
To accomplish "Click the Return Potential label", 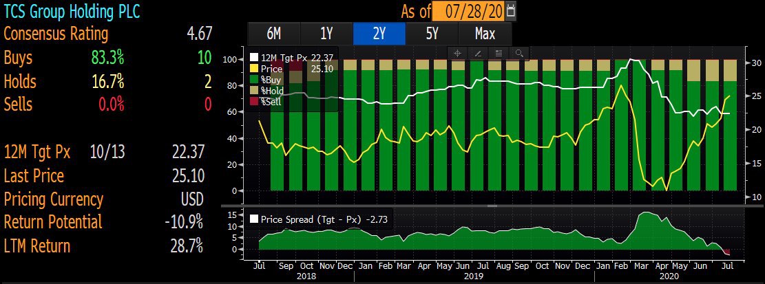I will tap(53, 222).
